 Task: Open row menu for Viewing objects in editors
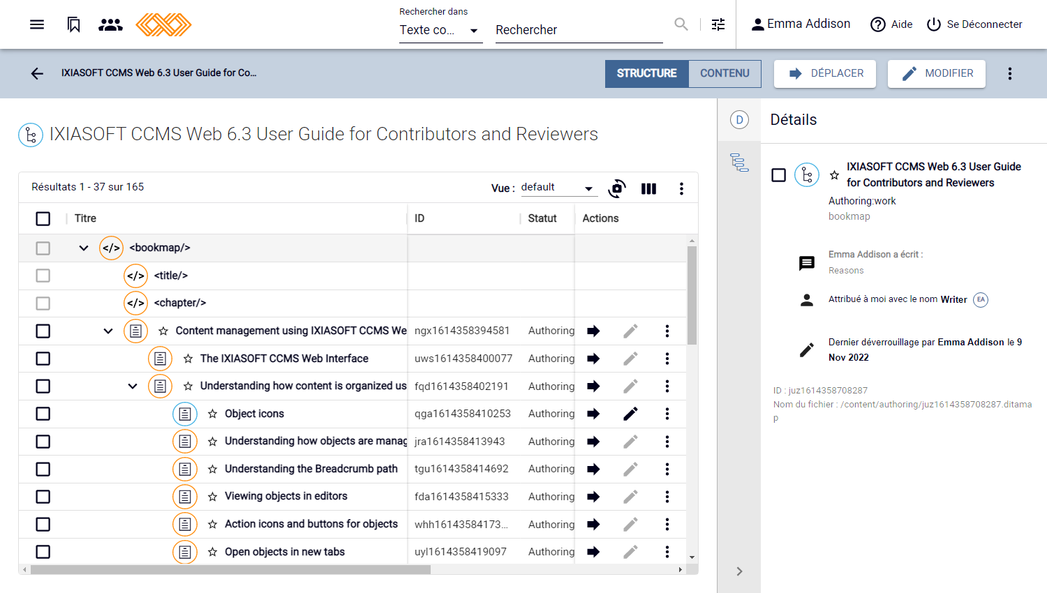tap(667, 497)
